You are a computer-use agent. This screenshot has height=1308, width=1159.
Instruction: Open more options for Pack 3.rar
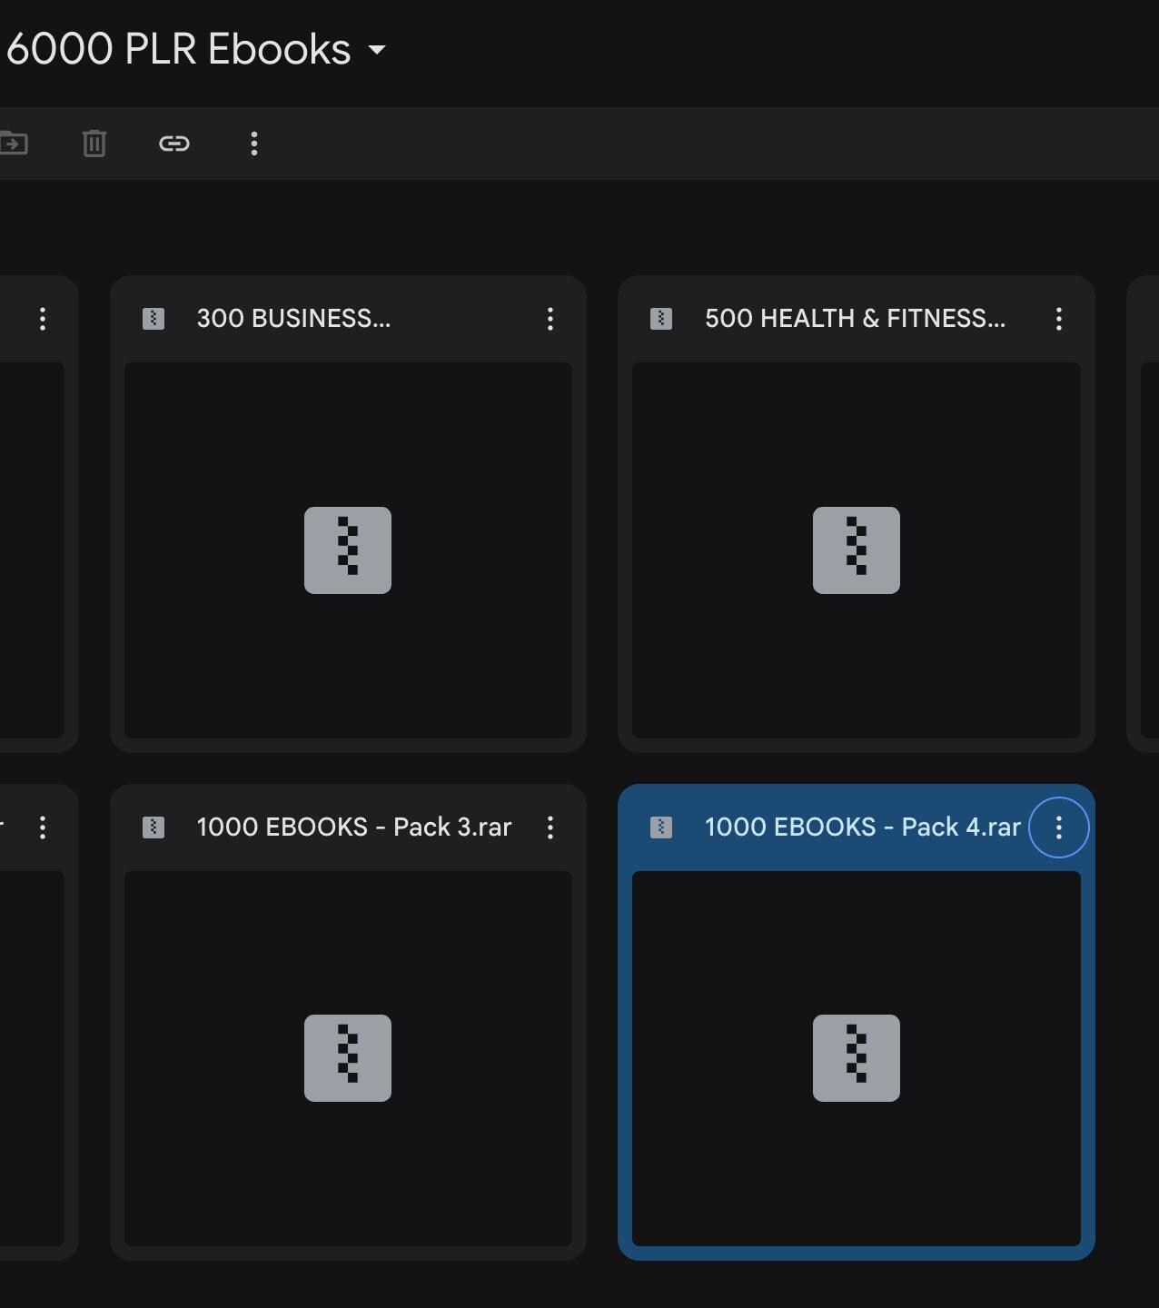tap(550, 827)
